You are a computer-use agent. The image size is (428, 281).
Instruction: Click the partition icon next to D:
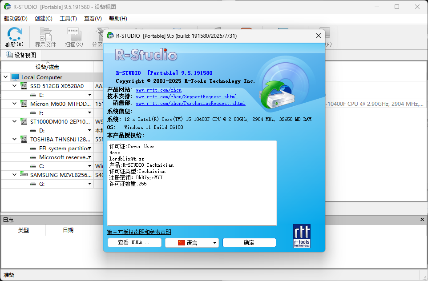(x=33, y=131)
